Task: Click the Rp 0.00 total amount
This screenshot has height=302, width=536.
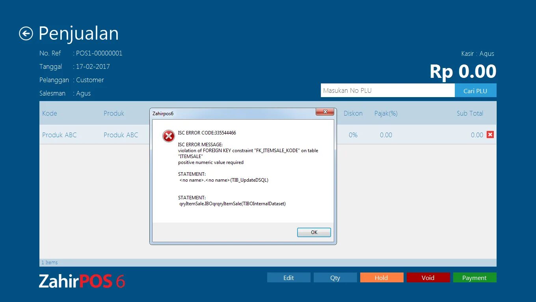Action: 463,72
